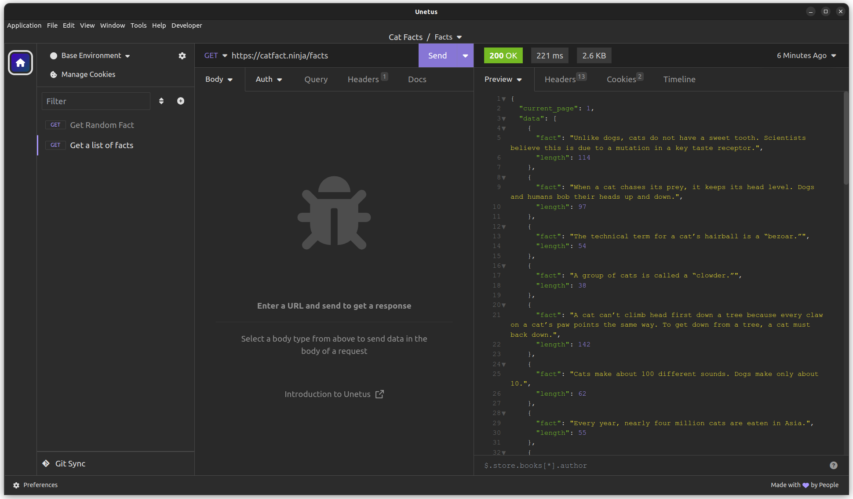853x499 pixels.
Task: Collapse the data array fold on line 3
Action: (x=504, y=119)
